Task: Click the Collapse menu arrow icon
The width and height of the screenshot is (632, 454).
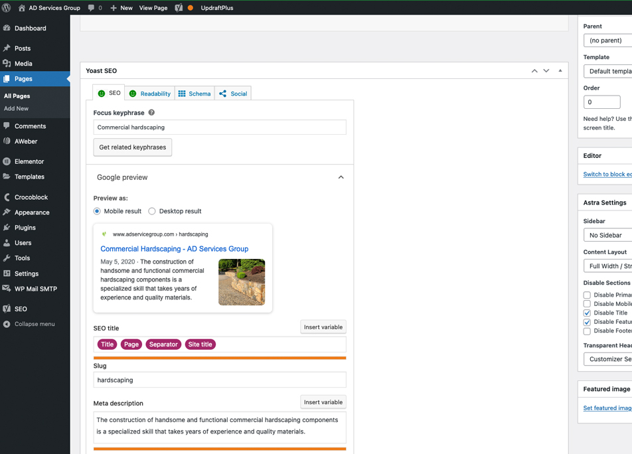Action: pos(7,324)
